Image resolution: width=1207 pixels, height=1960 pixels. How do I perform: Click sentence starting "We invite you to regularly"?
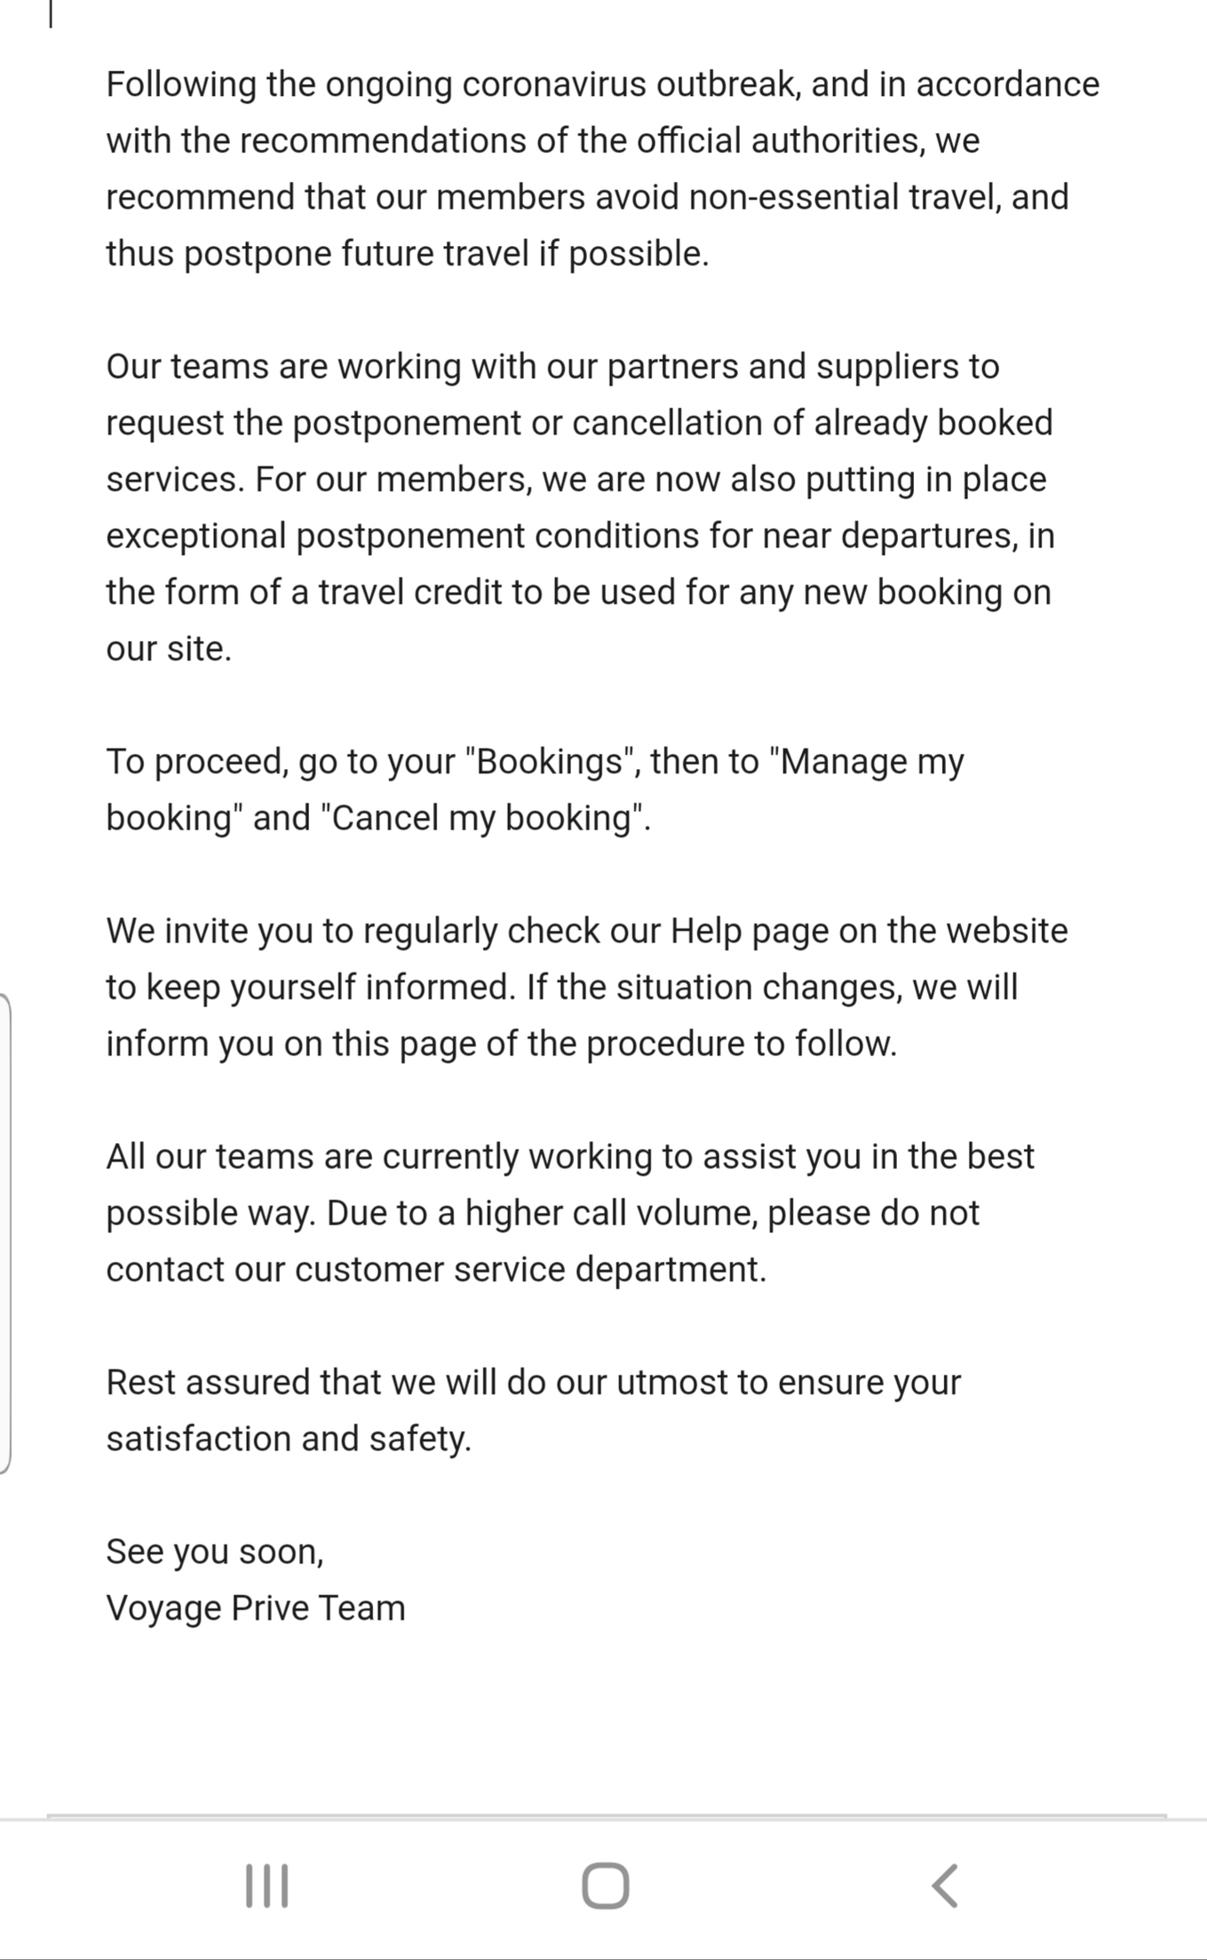click(x=587, y=987)
